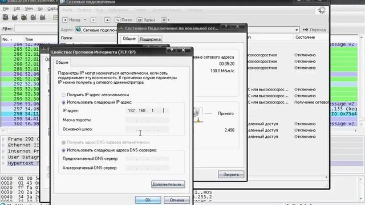365x205 pixels.
Task: Open the Адрес bar dropdown arrow
Action: [297, 30]
